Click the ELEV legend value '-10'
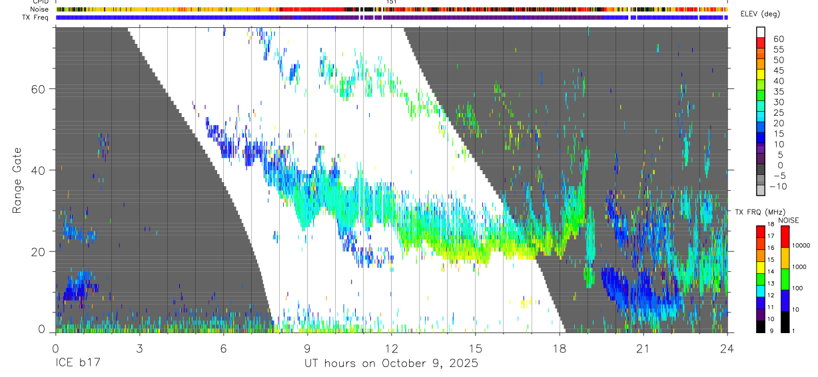The height and width of the screenshot is (377, 818). pos(777,187)
